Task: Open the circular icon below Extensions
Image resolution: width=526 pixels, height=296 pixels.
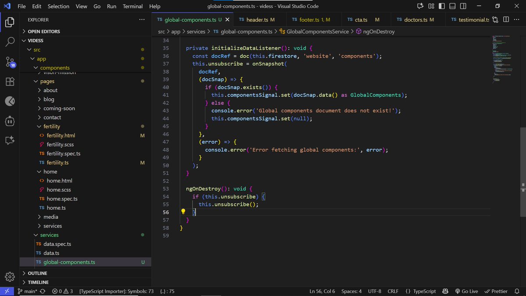Action: [10, 101]
